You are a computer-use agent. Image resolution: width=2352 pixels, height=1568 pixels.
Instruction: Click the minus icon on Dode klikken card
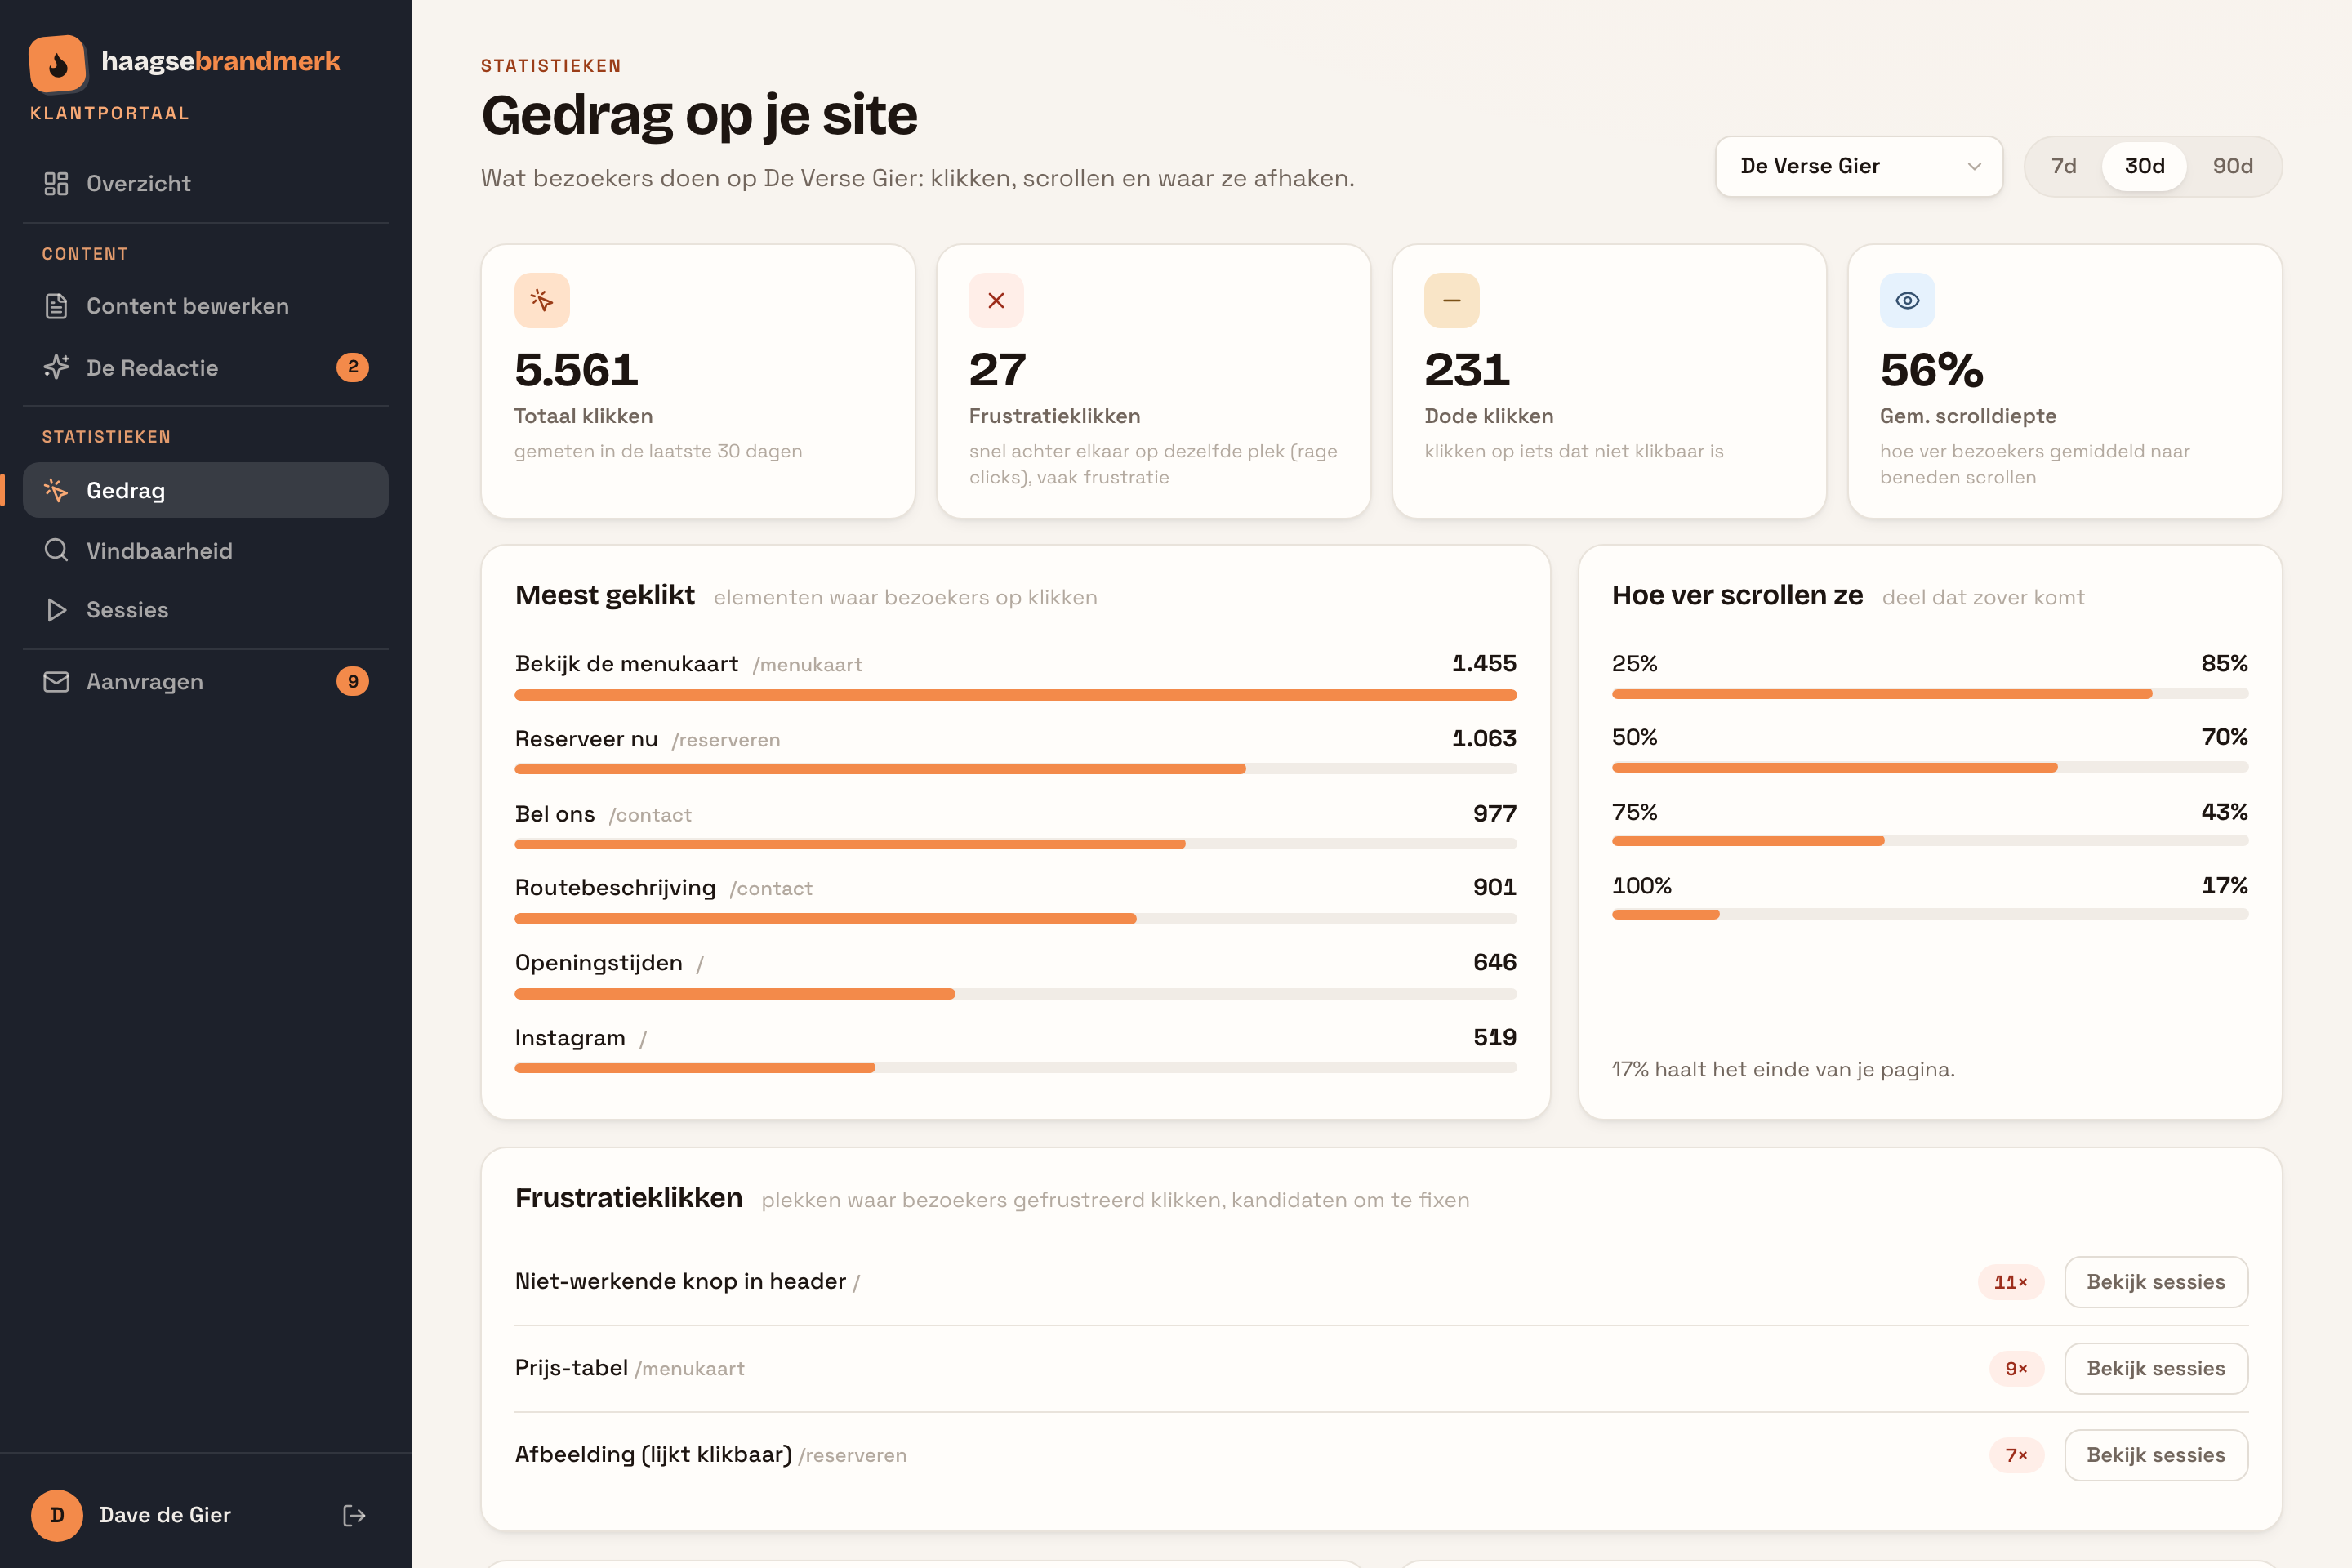point(1452,300)
